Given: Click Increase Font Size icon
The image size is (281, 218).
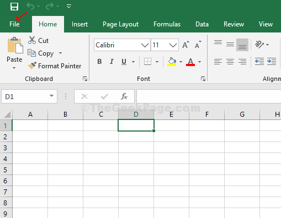Looking at the screenshot, I should point(186,45).
